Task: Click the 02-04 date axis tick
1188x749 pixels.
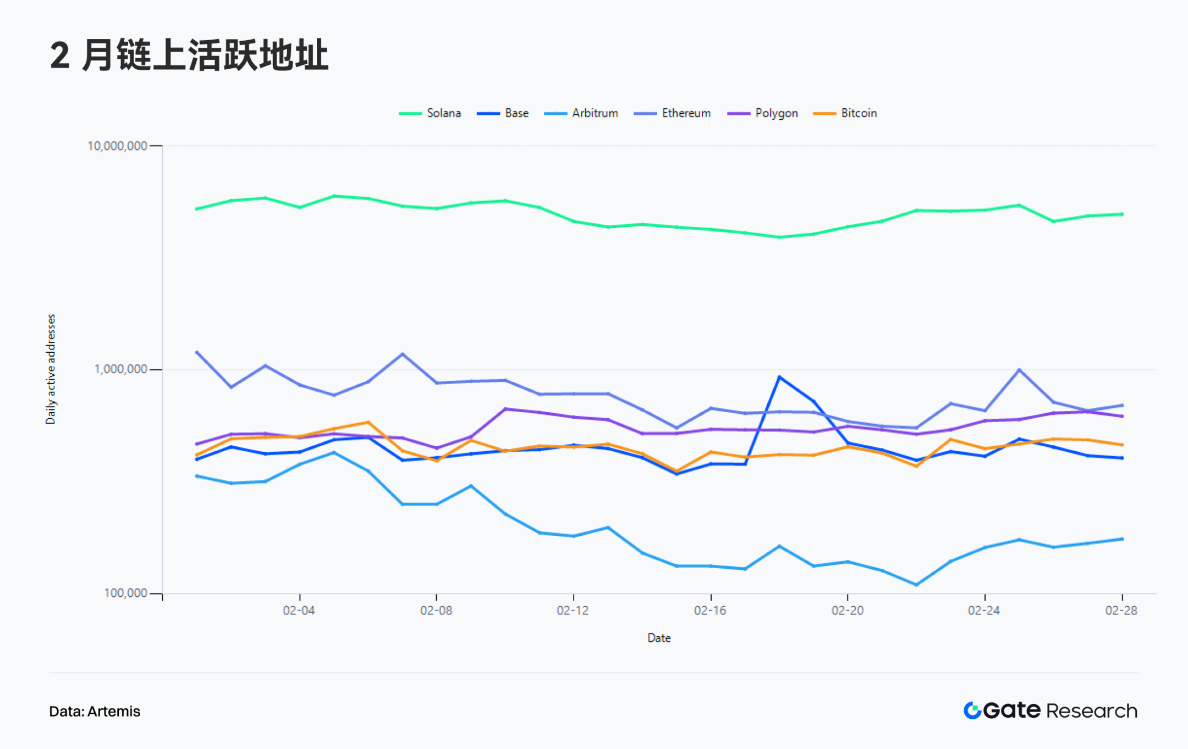Action: pos(299,611)
